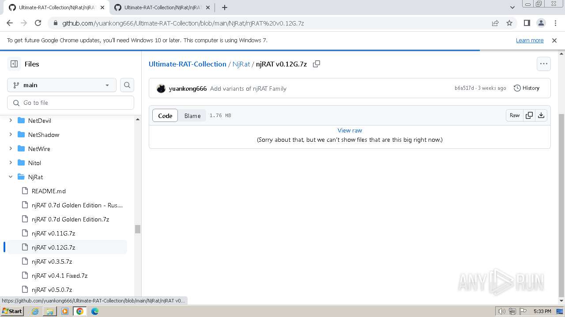Open the NjRat breadcrumb link
Screen dimensions: 565x317
[x=241, y=64]
